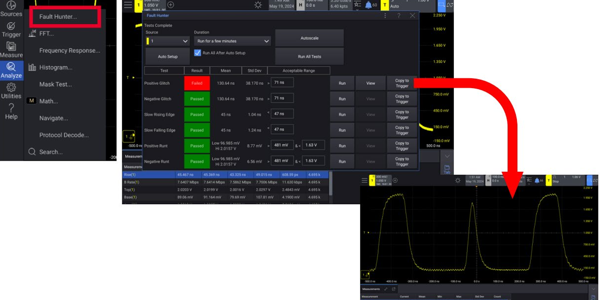Click Copy to Trigger for Positive Glitch
Viewport: 600px width, 300px height.
coord(402,83)
